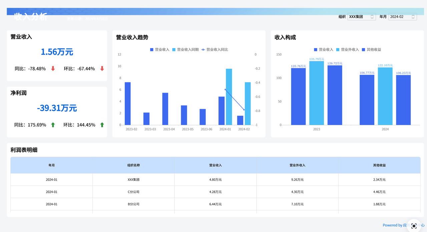Click the small icon inside the 年月 selector
Screen dimensions: 427x232
(413, 17)
